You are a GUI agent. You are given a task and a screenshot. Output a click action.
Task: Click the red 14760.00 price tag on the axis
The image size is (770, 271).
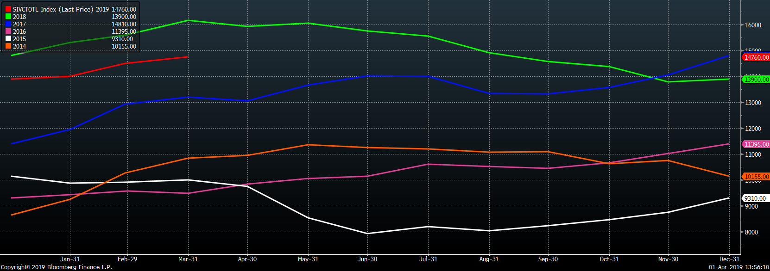click(x=757, y=57)
